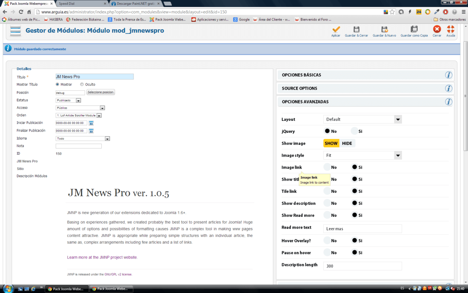The height and width of the screenshot is (293, 468).
Task: Open calendar icon for Iniciar Publicación
Action: click(91, 123)
